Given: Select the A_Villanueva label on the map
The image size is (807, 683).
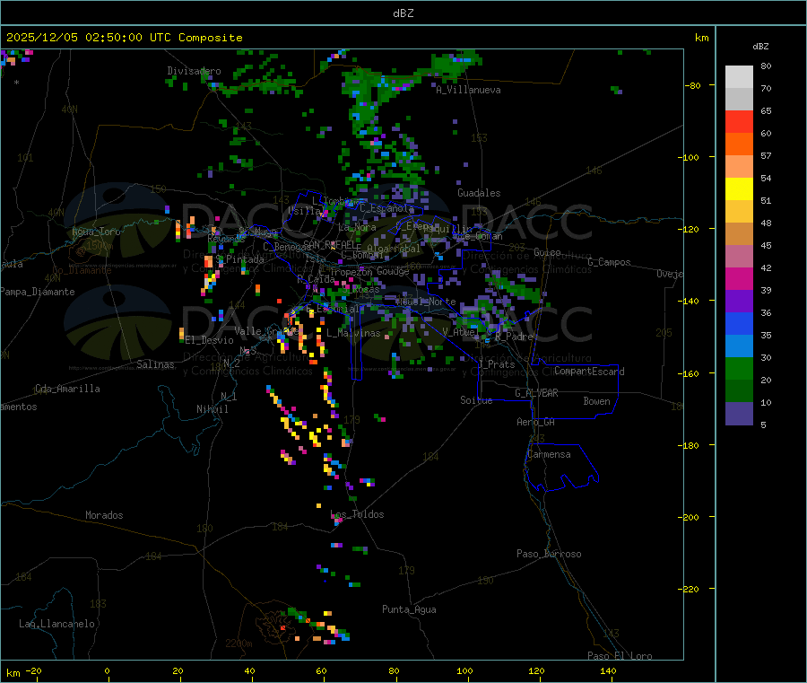Looking at the screenshot, I should click(x=468, y=90).
